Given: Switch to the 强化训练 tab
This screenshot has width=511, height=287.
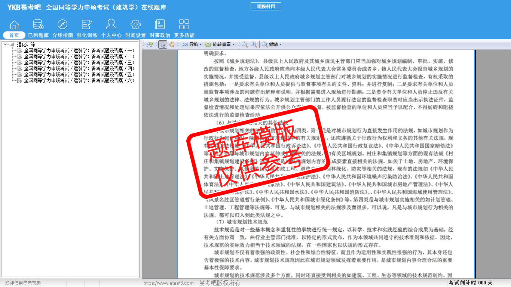Looking at the screenshot, I should [x=87, y=35].
